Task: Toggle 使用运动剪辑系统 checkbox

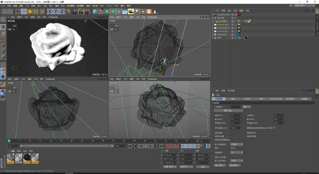Action: (231, 140)
